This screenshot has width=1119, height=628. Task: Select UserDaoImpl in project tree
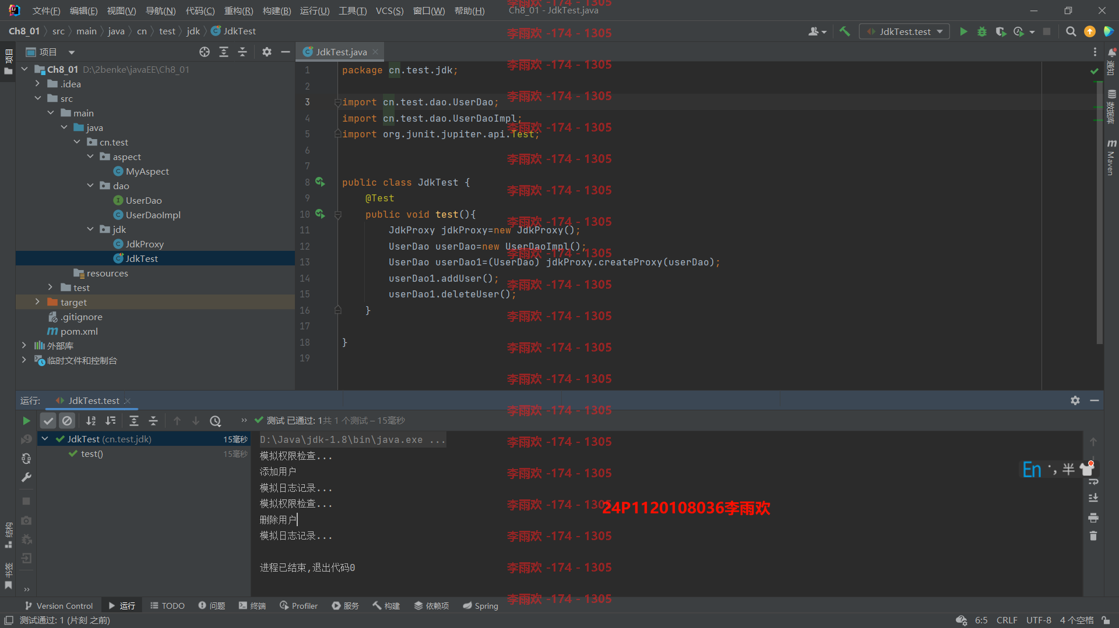[x=153, y=215]
